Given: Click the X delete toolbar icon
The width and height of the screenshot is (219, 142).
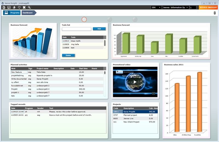Looking at the screenshot, I should coord(24,7).
